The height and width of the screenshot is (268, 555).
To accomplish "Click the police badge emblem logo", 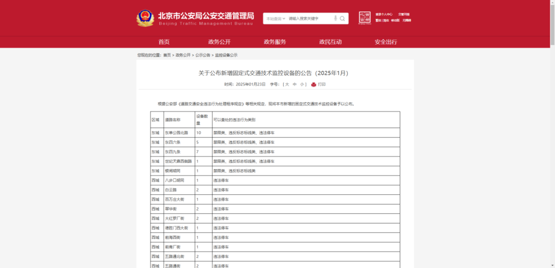I will click(145, 18).
